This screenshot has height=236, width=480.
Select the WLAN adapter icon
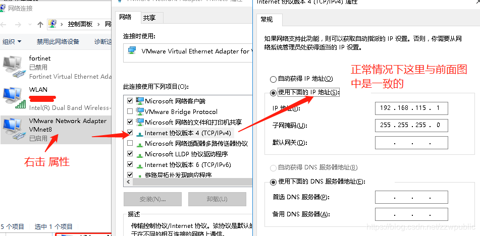tap(13, 97)
